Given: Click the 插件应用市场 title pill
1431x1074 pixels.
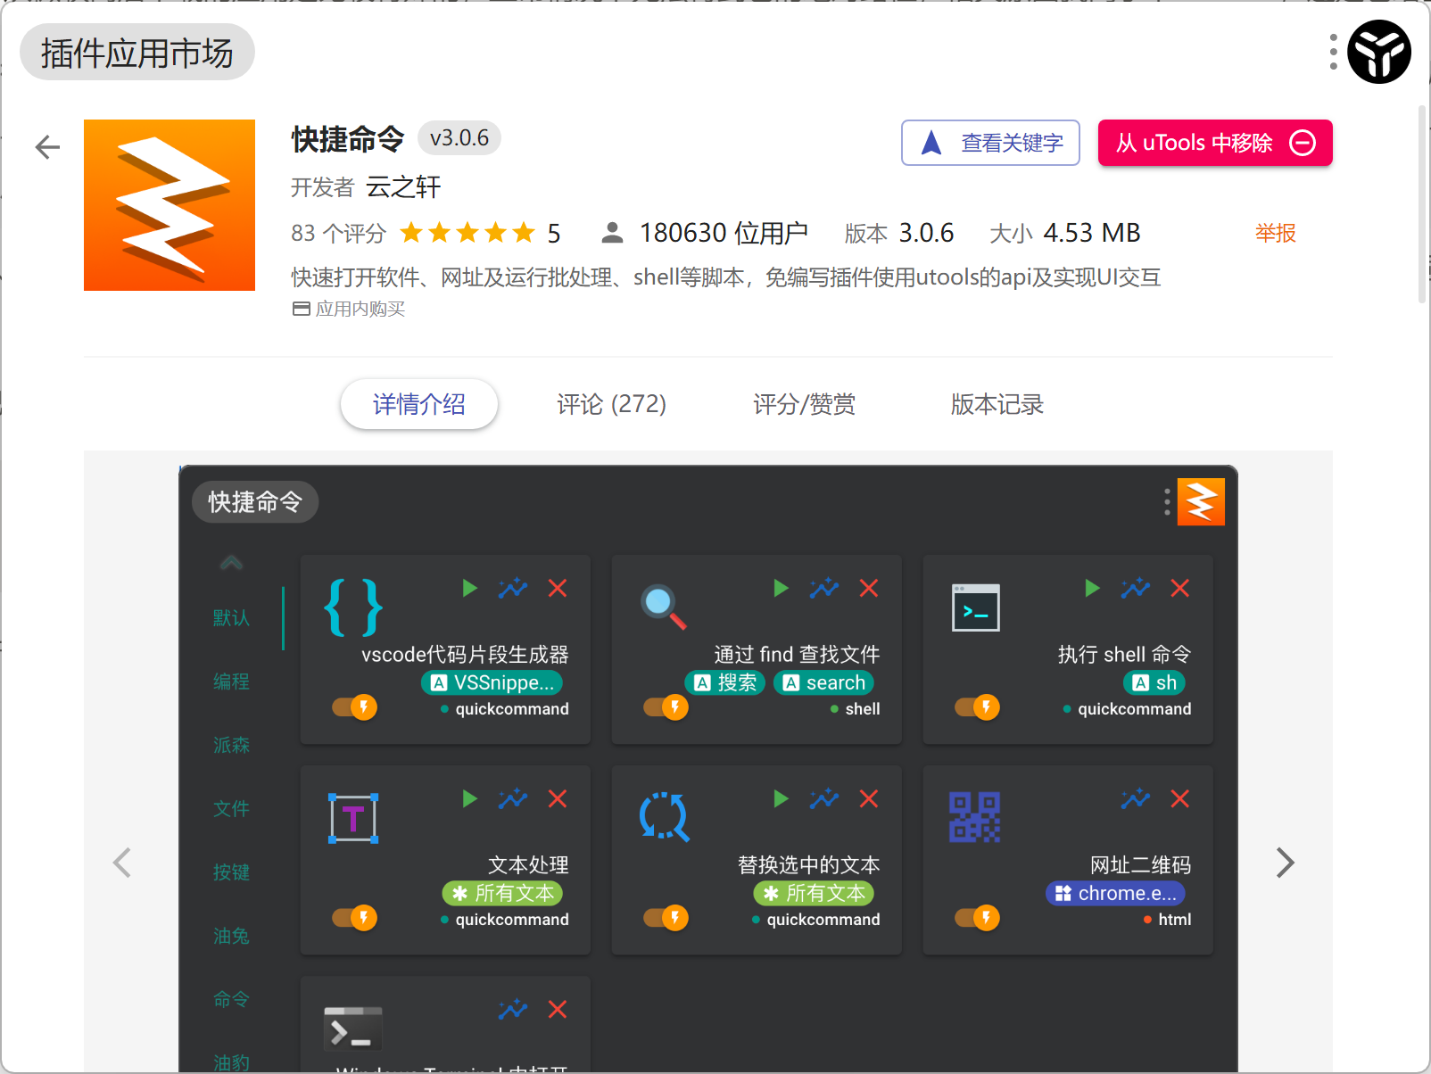Looking at the screenshot, I should pos(137,52).
